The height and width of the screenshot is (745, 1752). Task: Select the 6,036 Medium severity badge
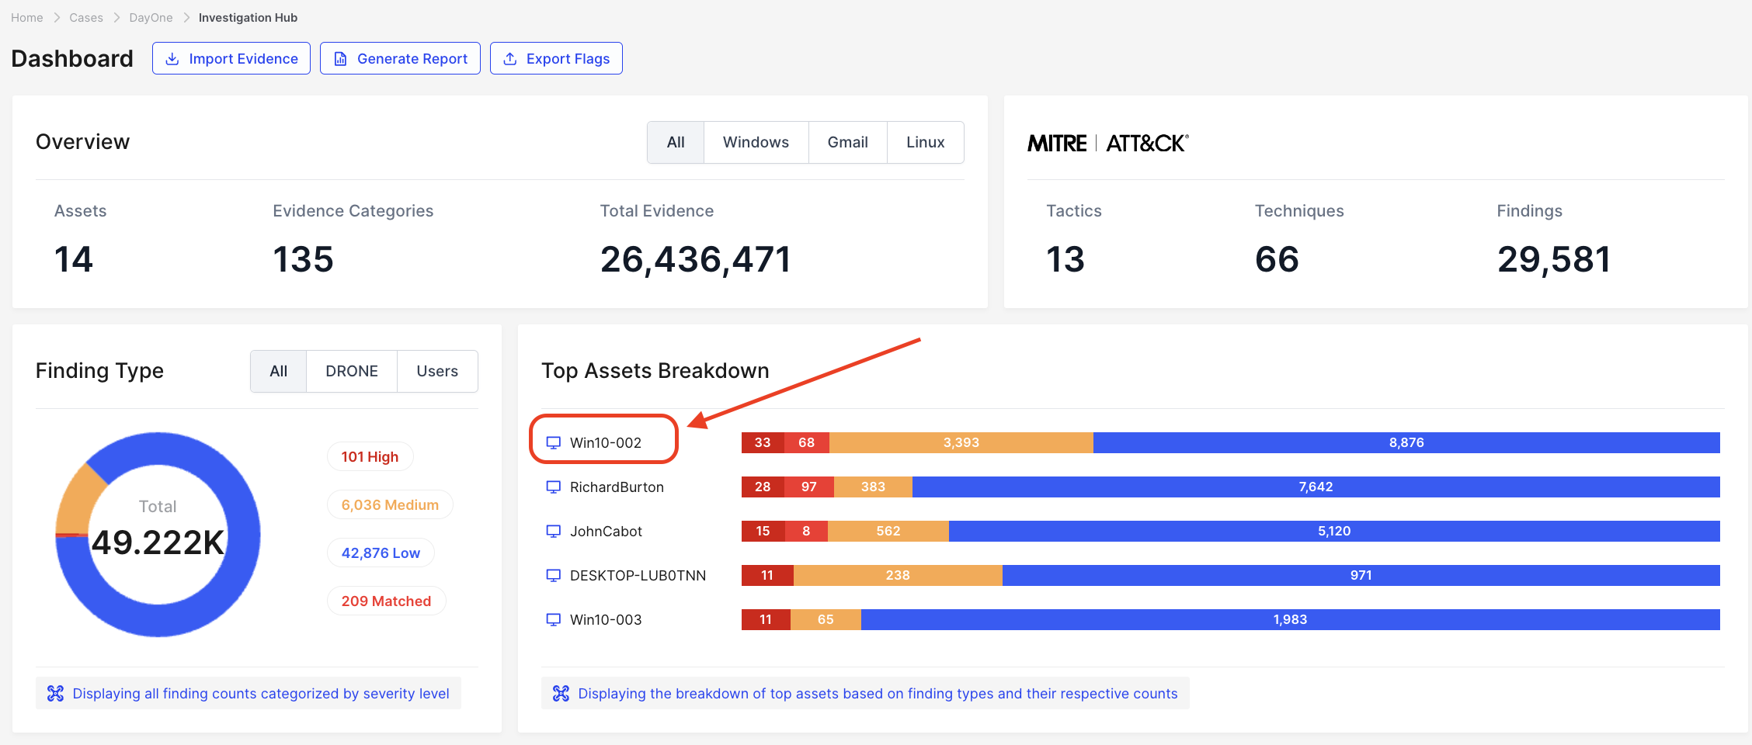[x=390, y=504]
